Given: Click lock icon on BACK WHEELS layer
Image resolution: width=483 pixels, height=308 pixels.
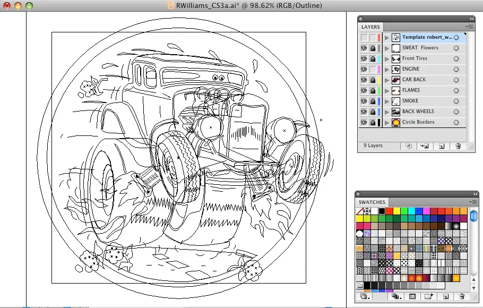Looking at the screenshot, I should click(373, 112).
